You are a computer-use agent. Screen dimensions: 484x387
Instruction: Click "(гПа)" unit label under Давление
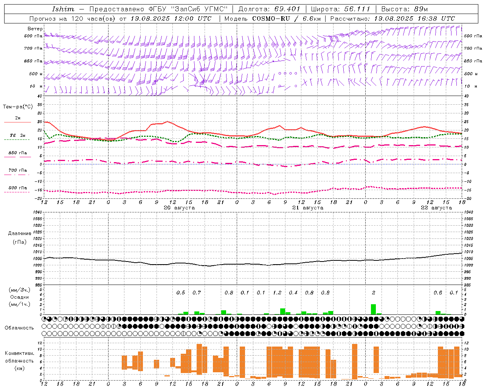coord(20,242)
